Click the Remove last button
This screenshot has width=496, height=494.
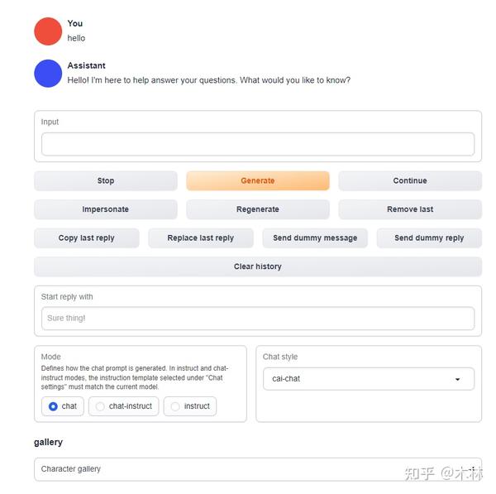coord(410,209)
